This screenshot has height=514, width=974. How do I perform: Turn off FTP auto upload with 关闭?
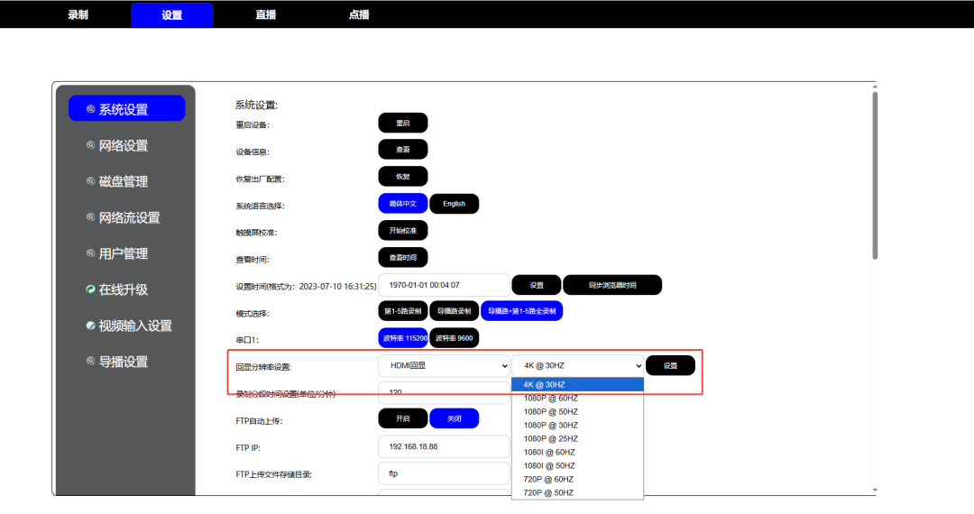point(454,418)
